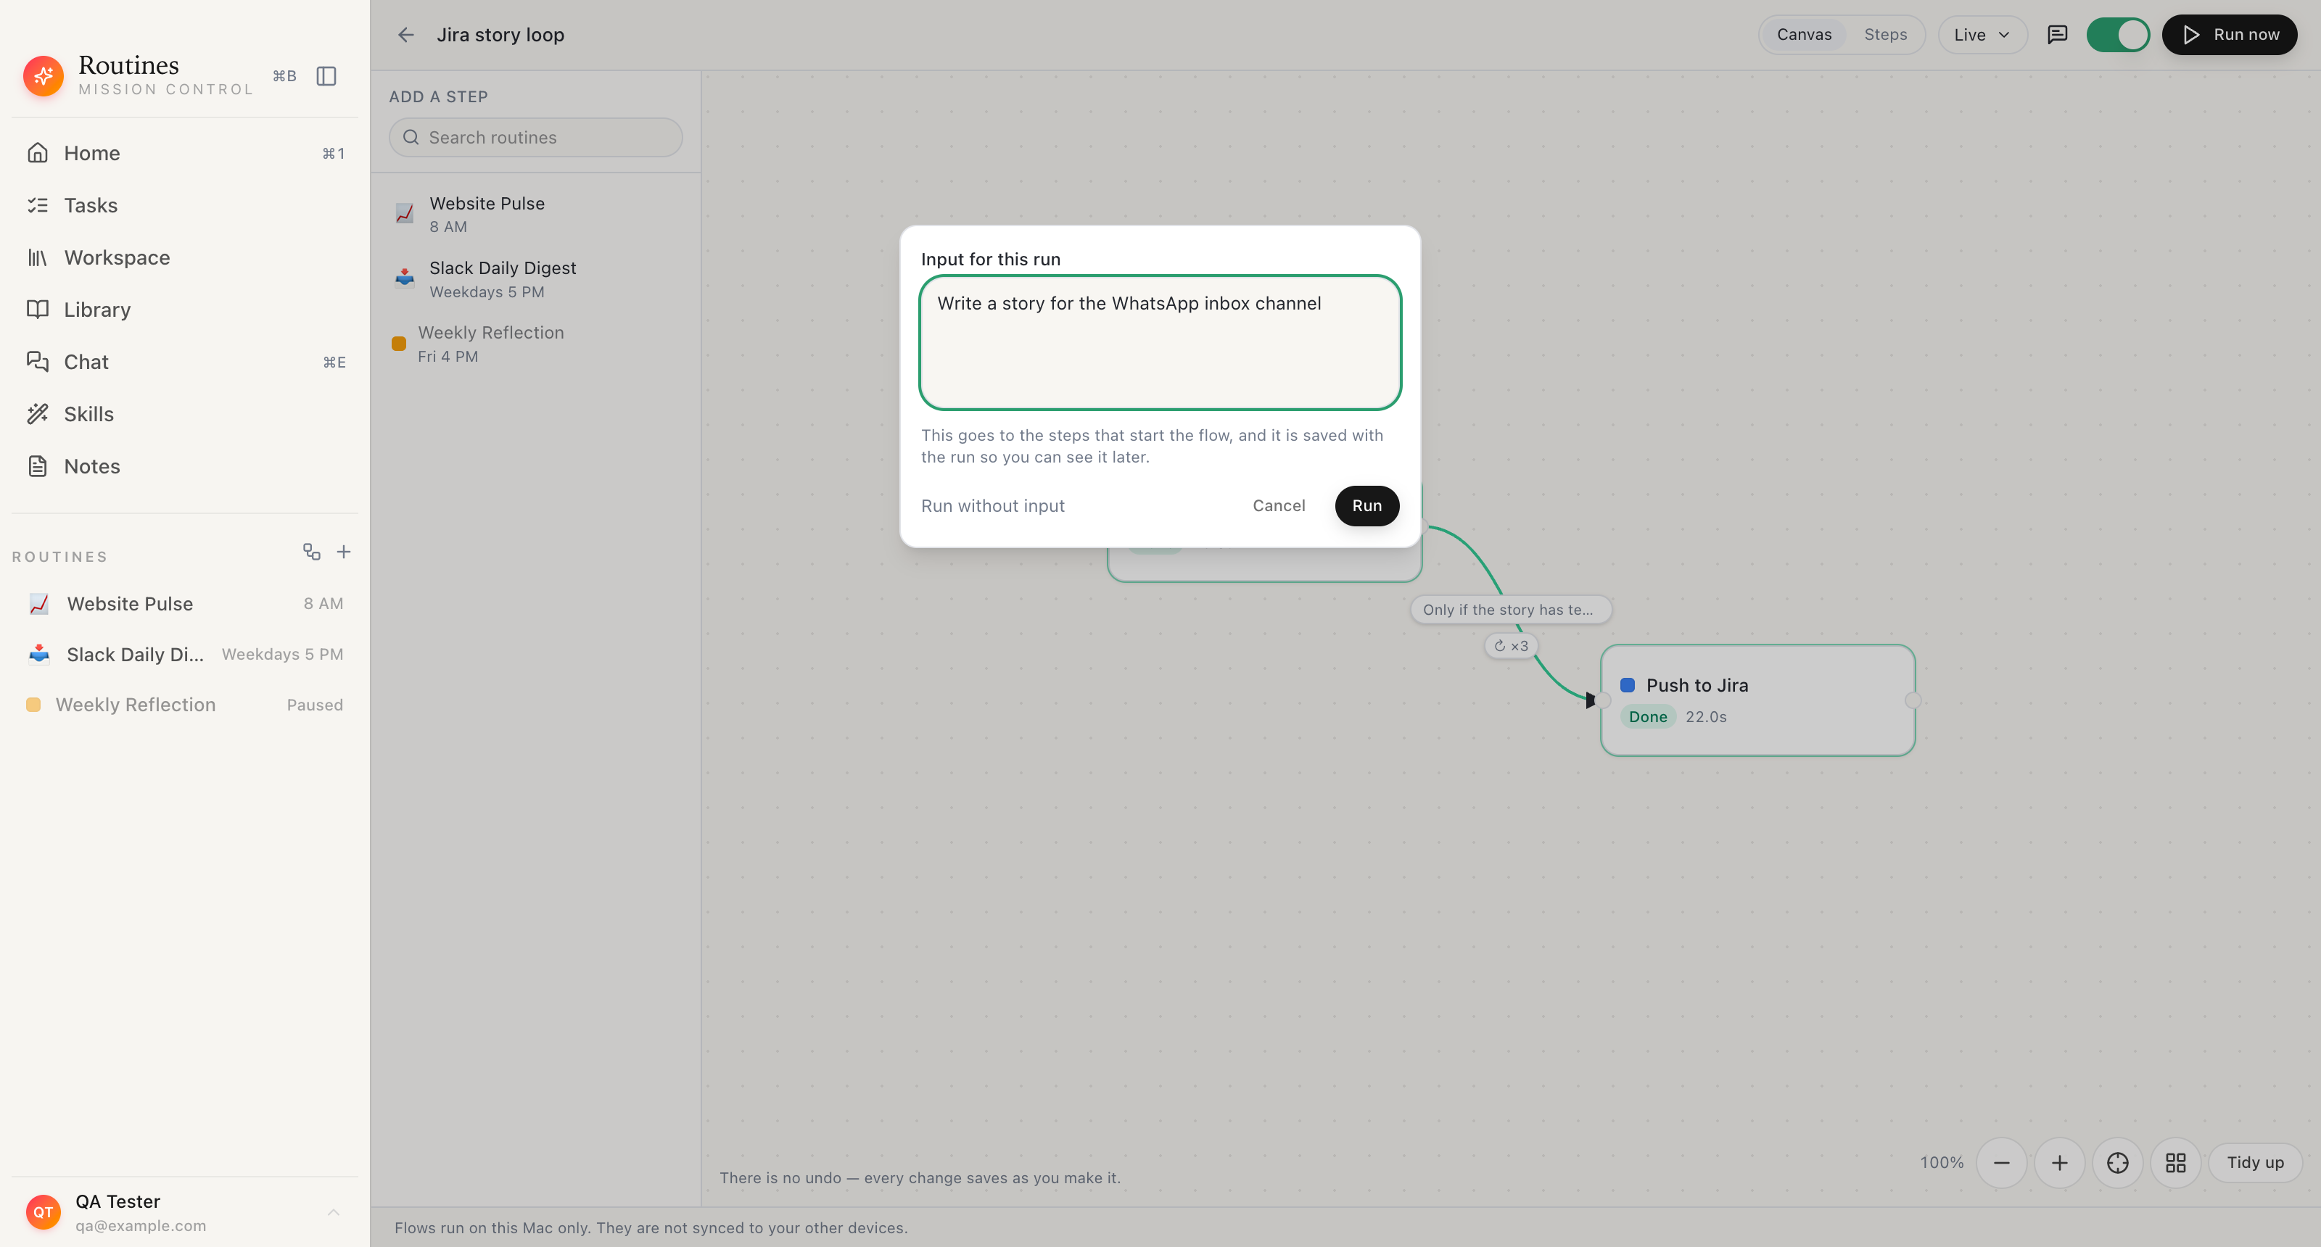Click orange Weekly Reflection swatch in step list
Screen dimensions: 2321x1247
[x=399, y=344]
